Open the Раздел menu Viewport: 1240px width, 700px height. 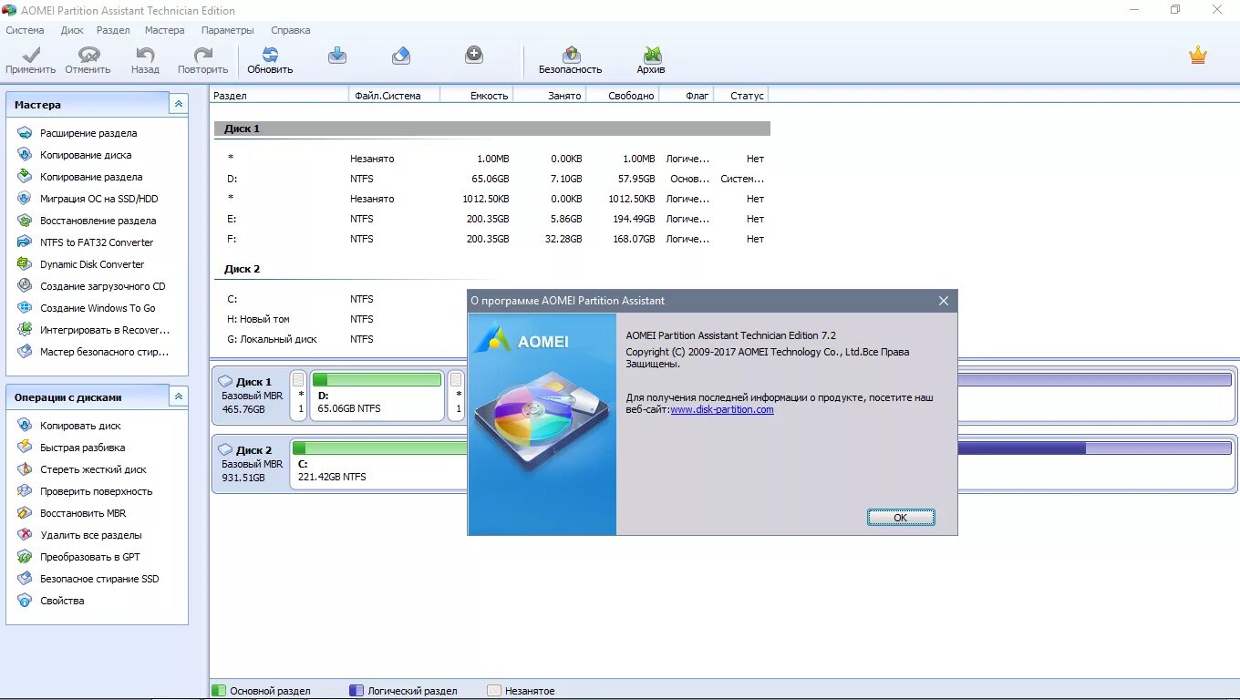pos(113,30)
